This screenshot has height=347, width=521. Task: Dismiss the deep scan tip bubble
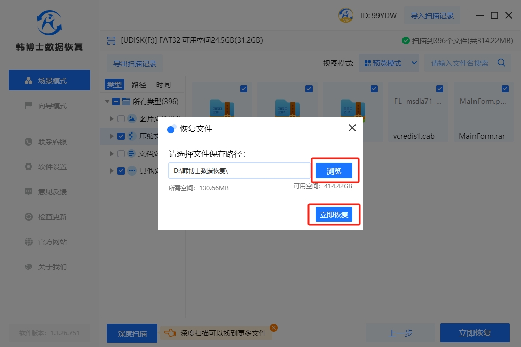click(274, 328)
